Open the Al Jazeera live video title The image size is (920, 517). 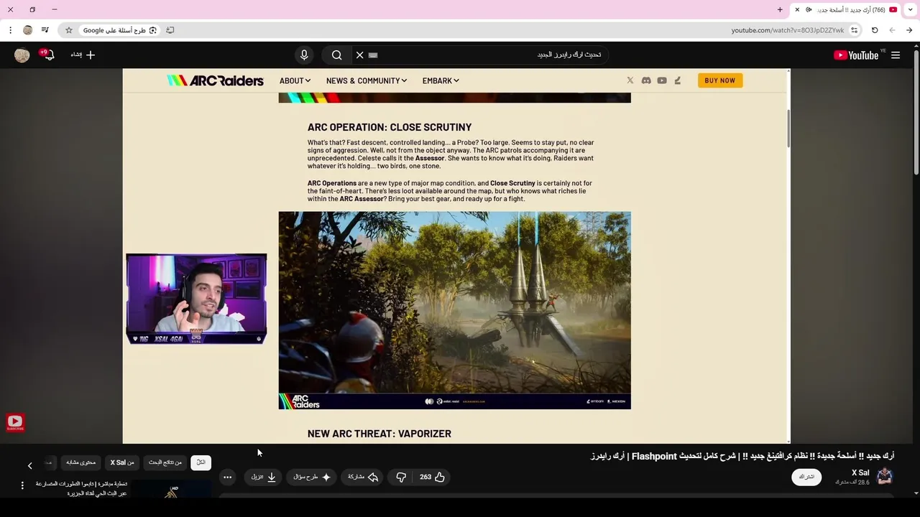pyautogui.click(x=80, y=488)
